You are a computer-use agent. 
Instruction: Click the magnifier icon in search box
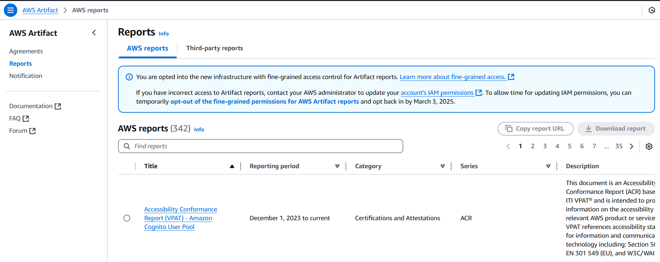(x=127, y=146)
